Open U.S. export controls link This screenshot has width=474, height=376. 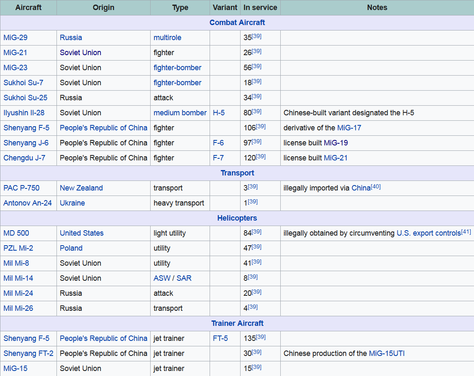tap(429, 233)
